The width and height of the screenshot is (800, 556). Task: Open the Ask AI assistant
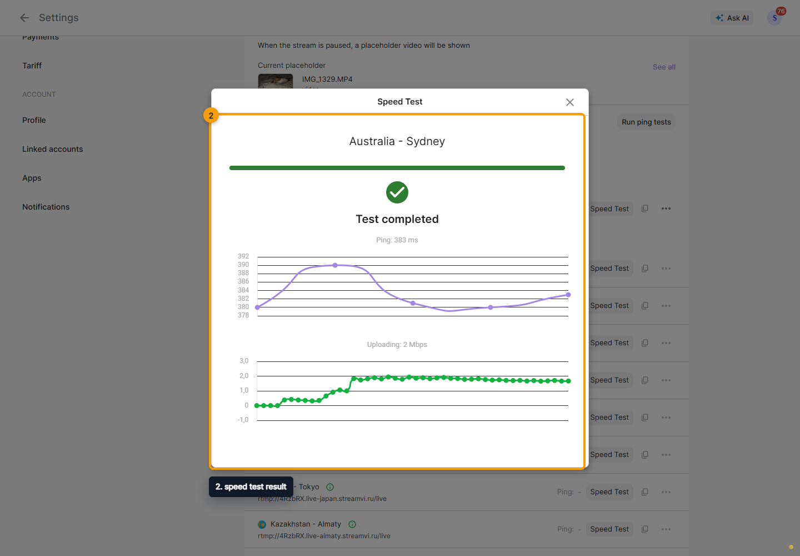point(732,18)
